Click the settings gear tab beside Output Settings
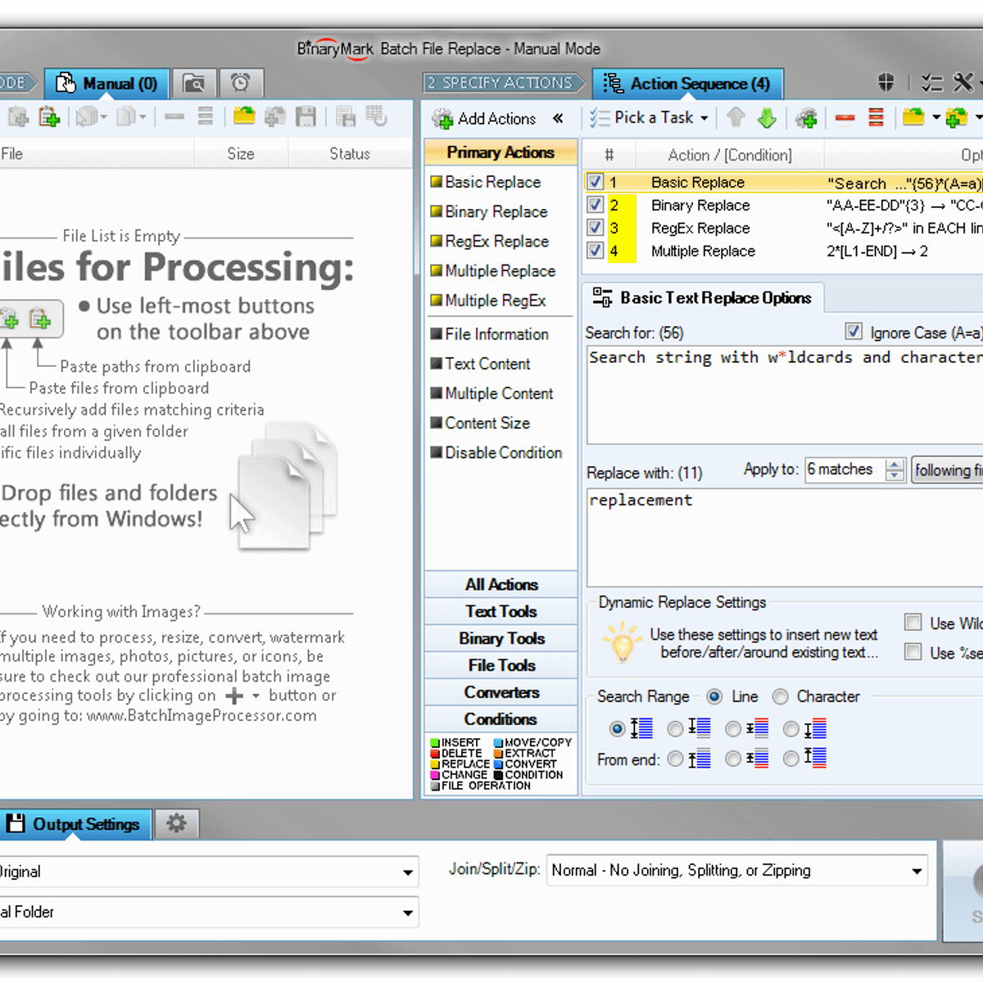 coord(176,823)
